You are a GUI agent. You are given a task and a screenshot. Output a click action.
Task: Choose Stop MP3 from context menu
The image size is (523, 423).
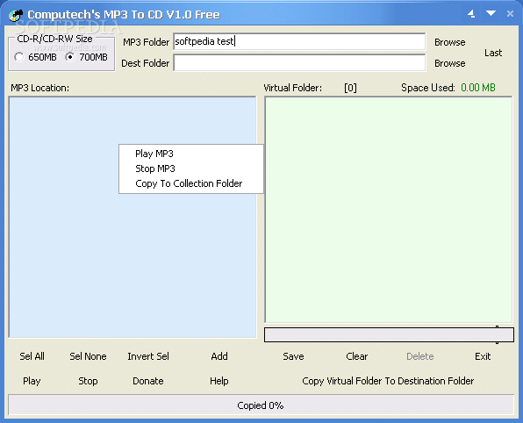(x=191, y=168)
